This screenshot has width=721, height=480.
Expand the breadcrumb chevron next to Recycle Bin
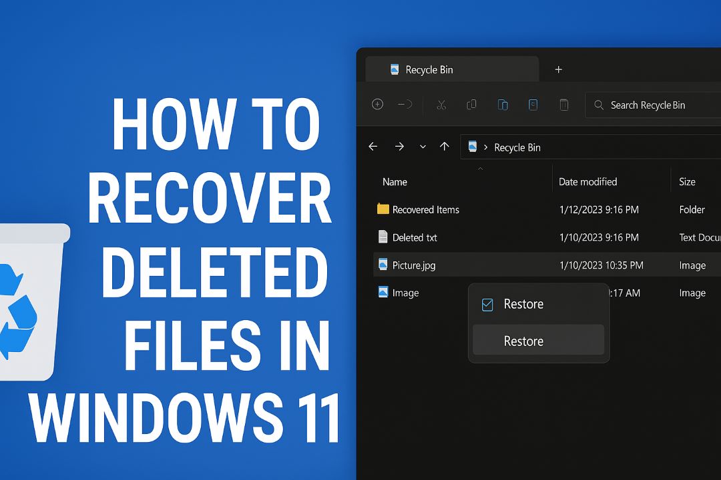485,147
